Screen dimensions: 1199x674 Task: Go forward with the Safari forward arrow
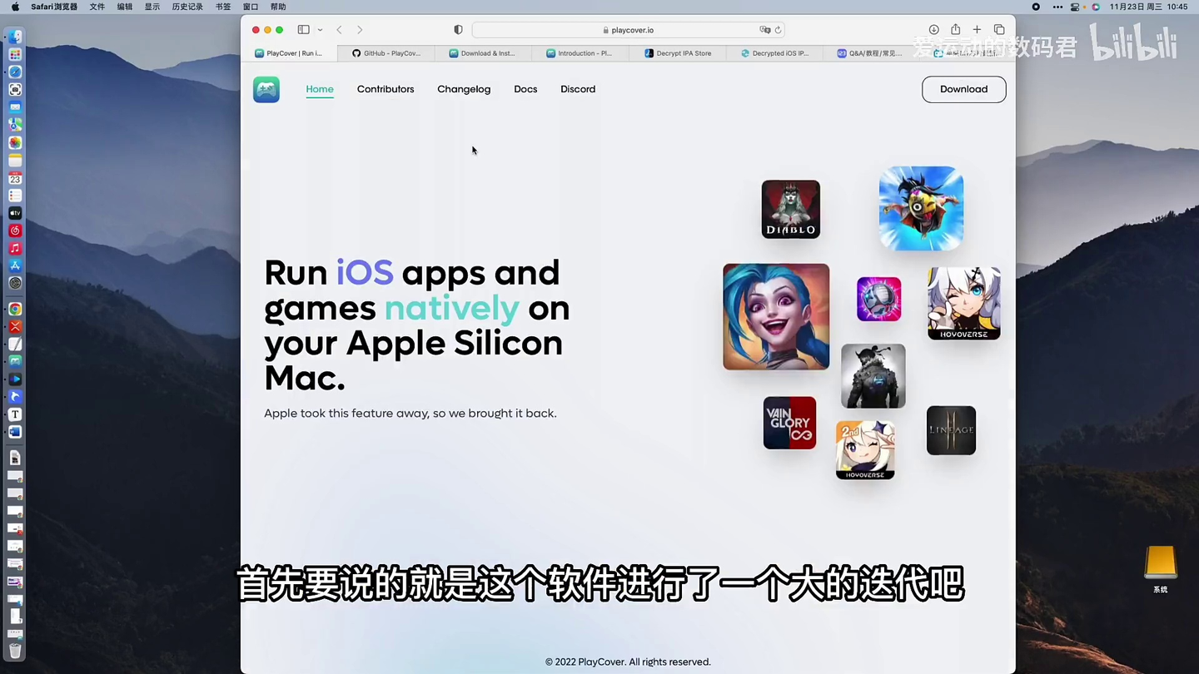[360, 30]
